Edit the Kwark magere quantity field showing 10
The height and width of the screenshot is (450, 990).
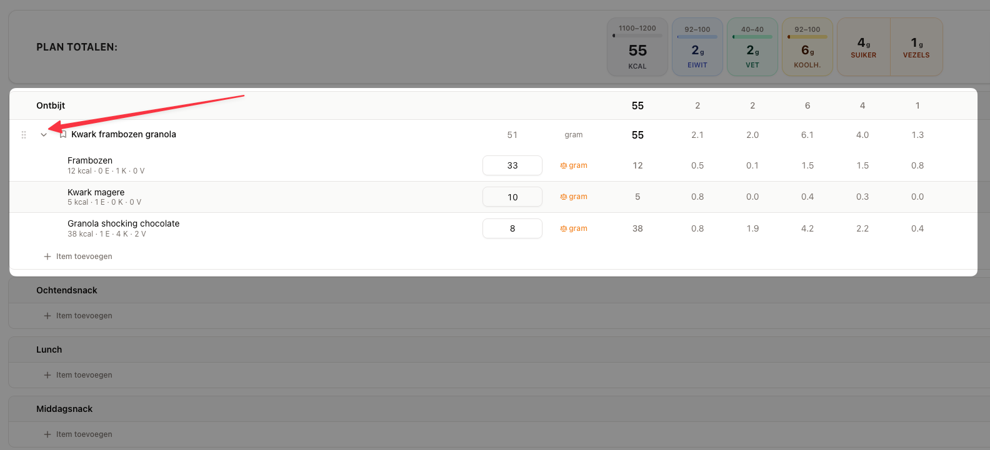pos(512,197)
